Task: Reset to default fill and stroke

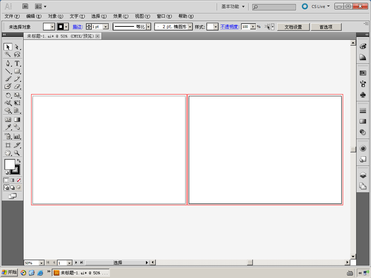Action: [7, 173]
